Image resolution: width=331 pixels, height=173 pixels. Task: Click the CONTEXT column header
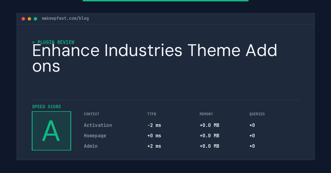(92, 114)
